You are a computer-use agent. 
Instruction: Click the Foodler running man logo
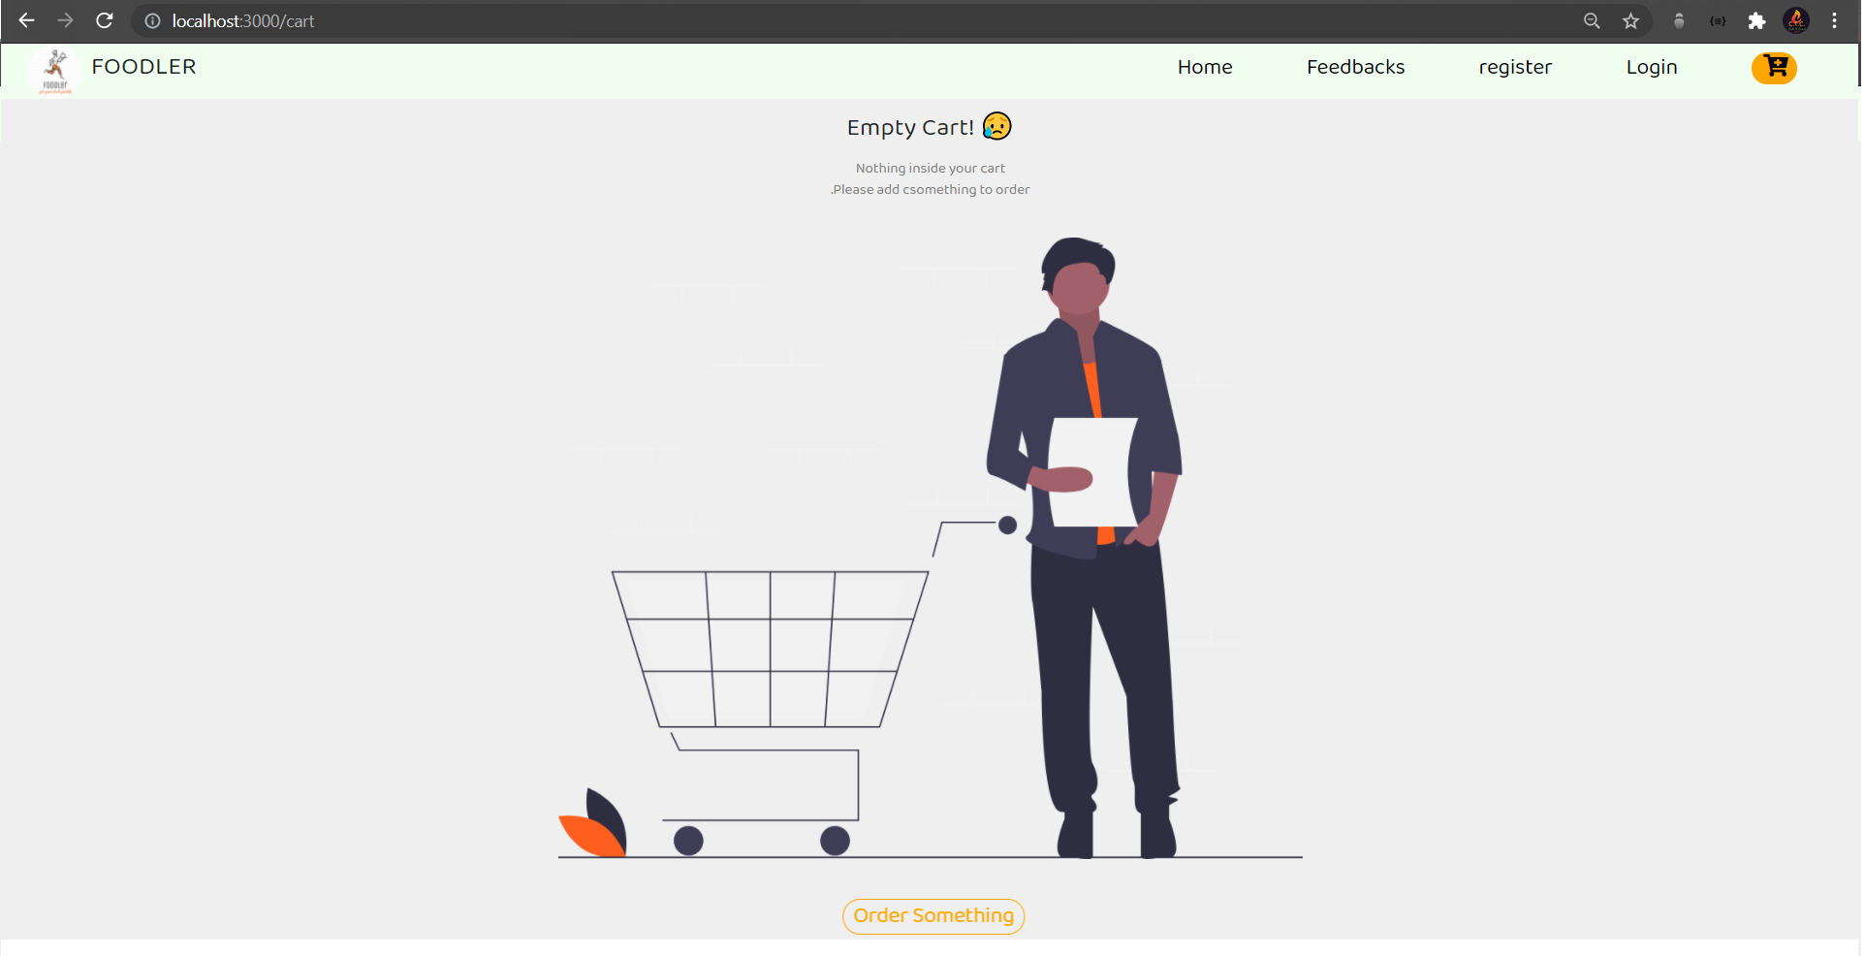55,71
